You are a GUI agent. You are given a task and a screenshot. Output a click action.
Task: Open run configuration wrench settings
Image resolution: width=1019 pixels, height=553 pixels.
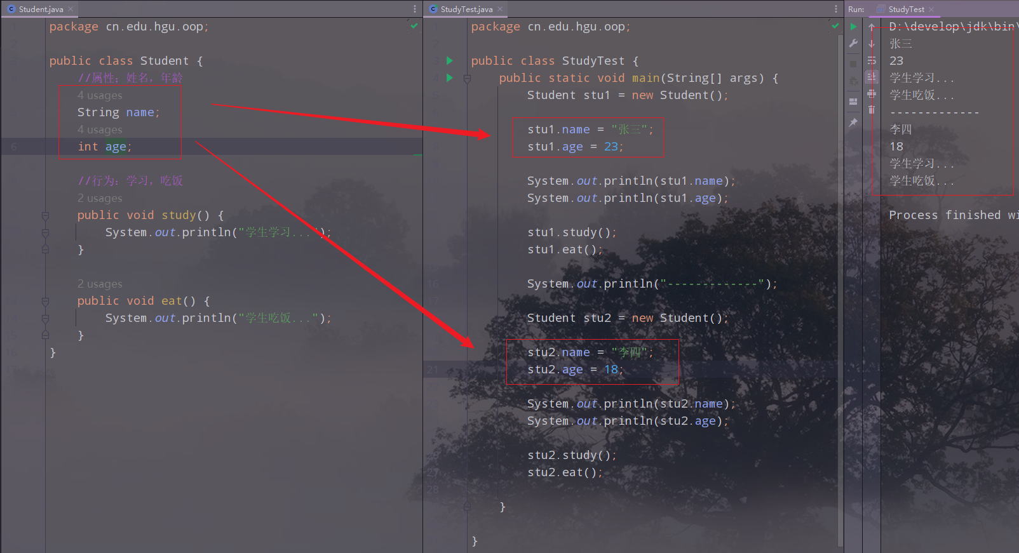pyautogui.click(x=853, y=44)
